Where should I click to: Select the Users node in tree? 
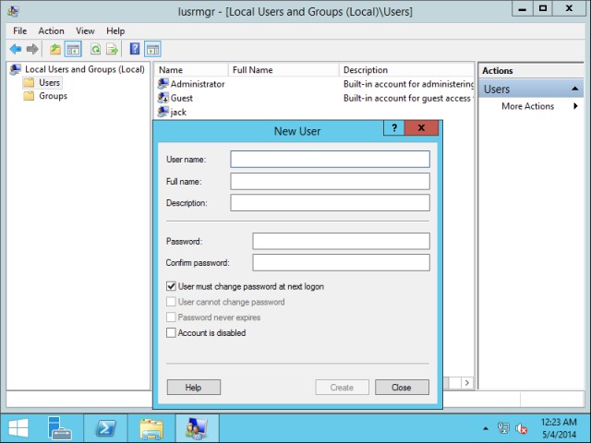tap(49, 82)
